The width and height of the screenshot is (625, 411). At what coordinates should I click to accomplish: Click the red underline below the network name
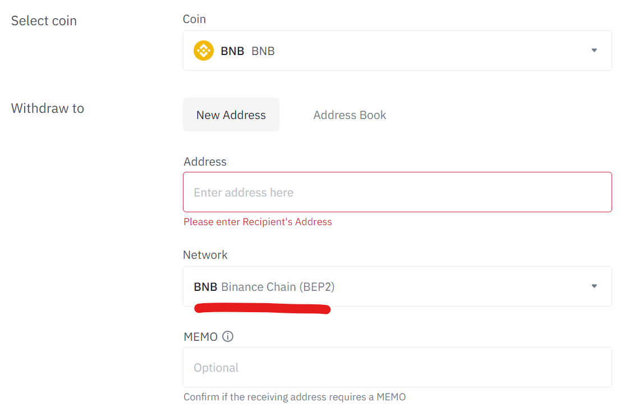262,308
